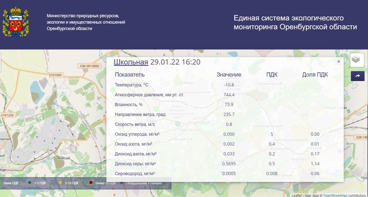Click the share arrow button
Viewport: 368px width, 197px height.
pos(357,76)
